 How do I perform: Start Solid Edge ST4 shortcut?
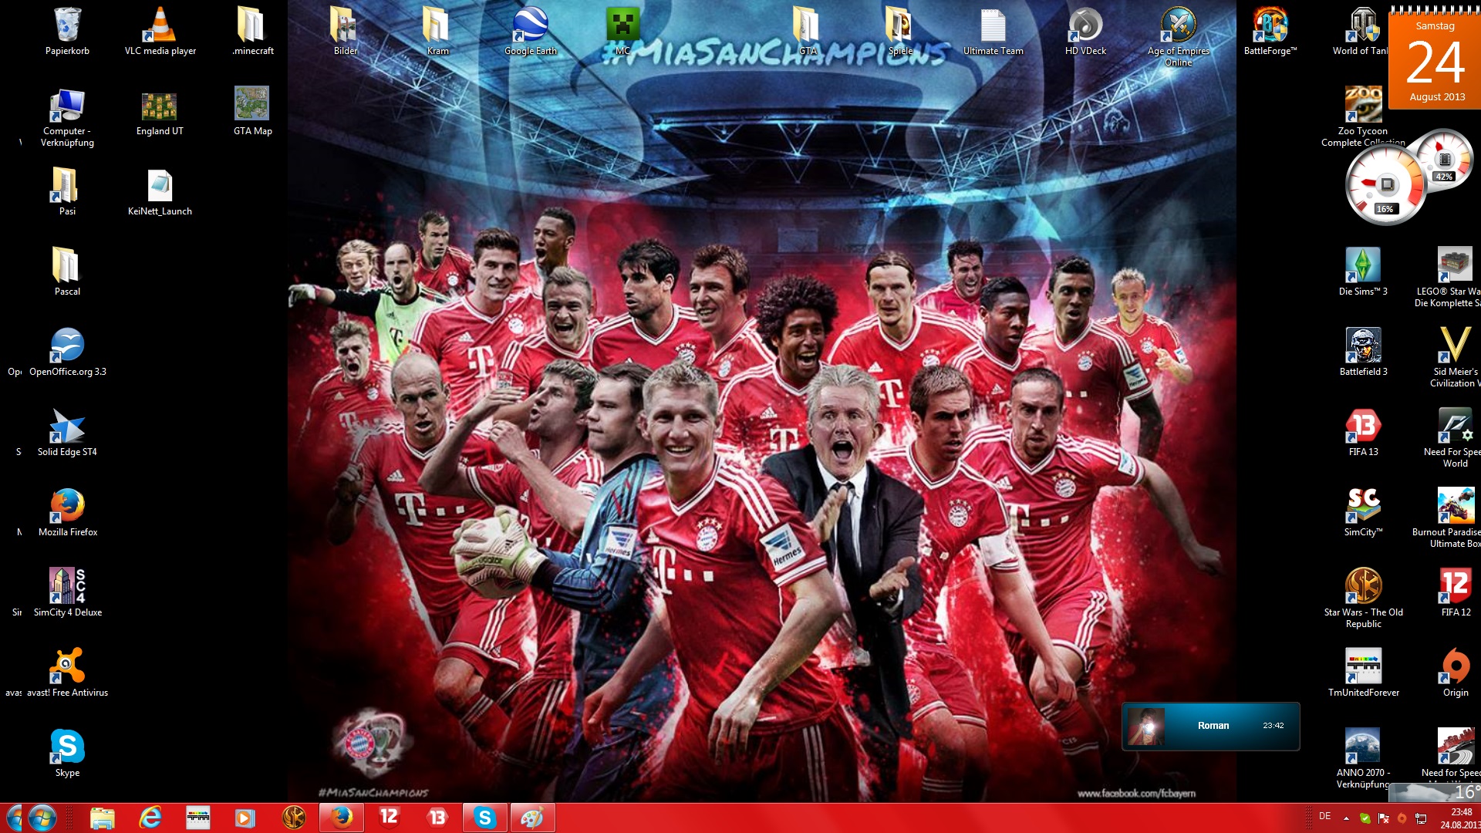pos(67,427)
